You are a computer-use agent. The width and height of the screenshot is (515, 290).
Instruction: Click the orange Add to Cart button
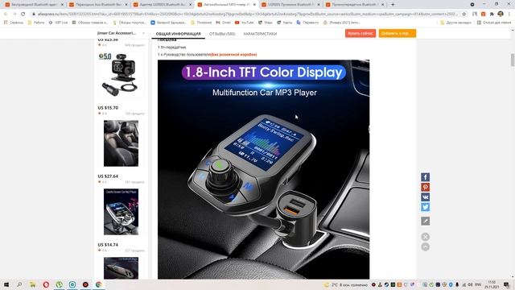[397, 33]
